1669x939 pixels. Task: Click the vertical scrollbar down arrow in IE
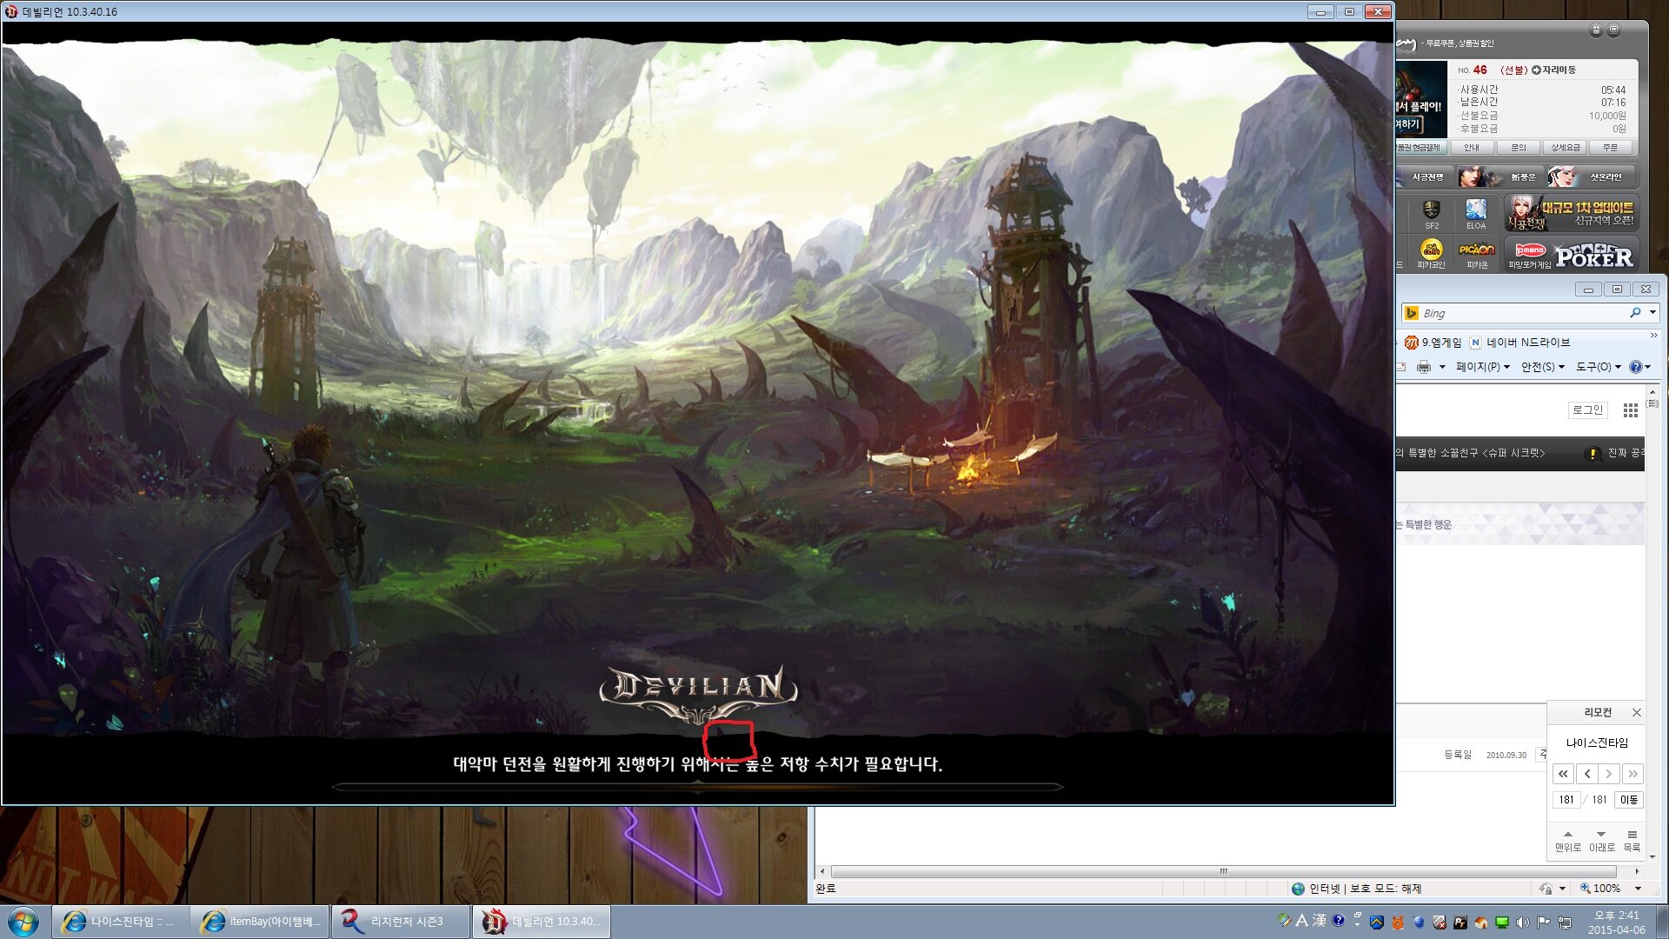pyautogui.click(x=1652, y=857)
